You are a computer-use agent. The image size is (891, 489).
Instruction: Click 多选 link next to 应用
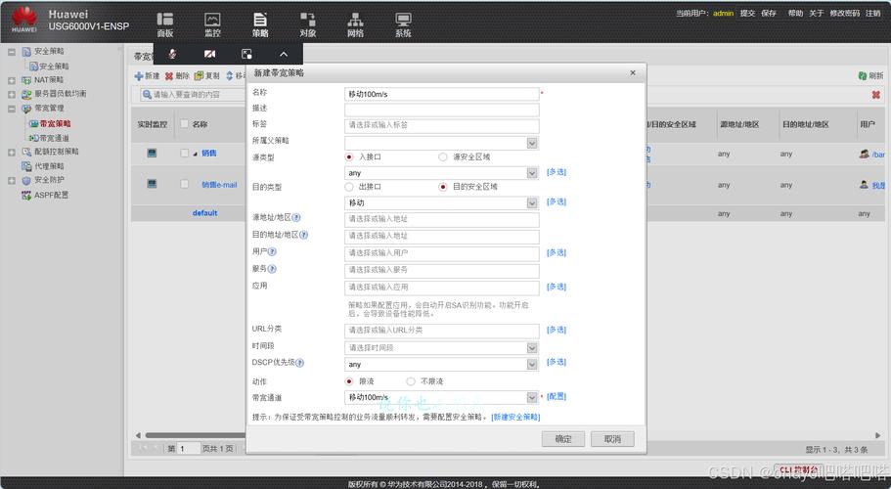tap(557, 287)
